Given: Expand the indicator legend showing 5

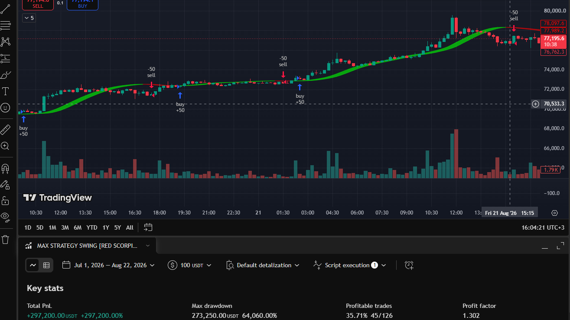Looking at the screenshot, I should tap(29, 18).
